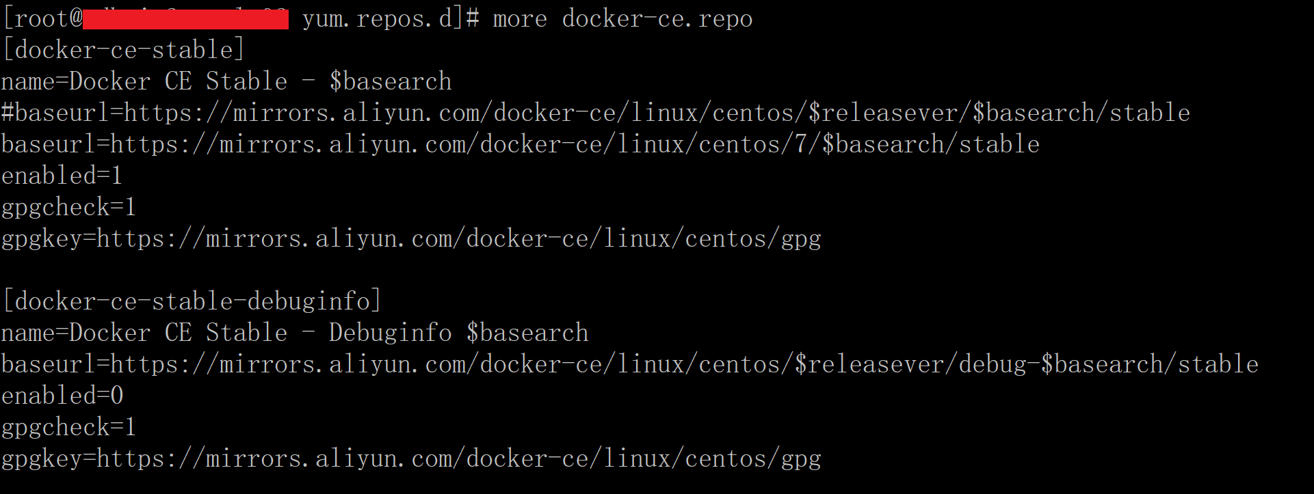Click the word 'stable' ending the commented baseurl
This screenshot has width=1314, height=494.
click(1150, 113)
